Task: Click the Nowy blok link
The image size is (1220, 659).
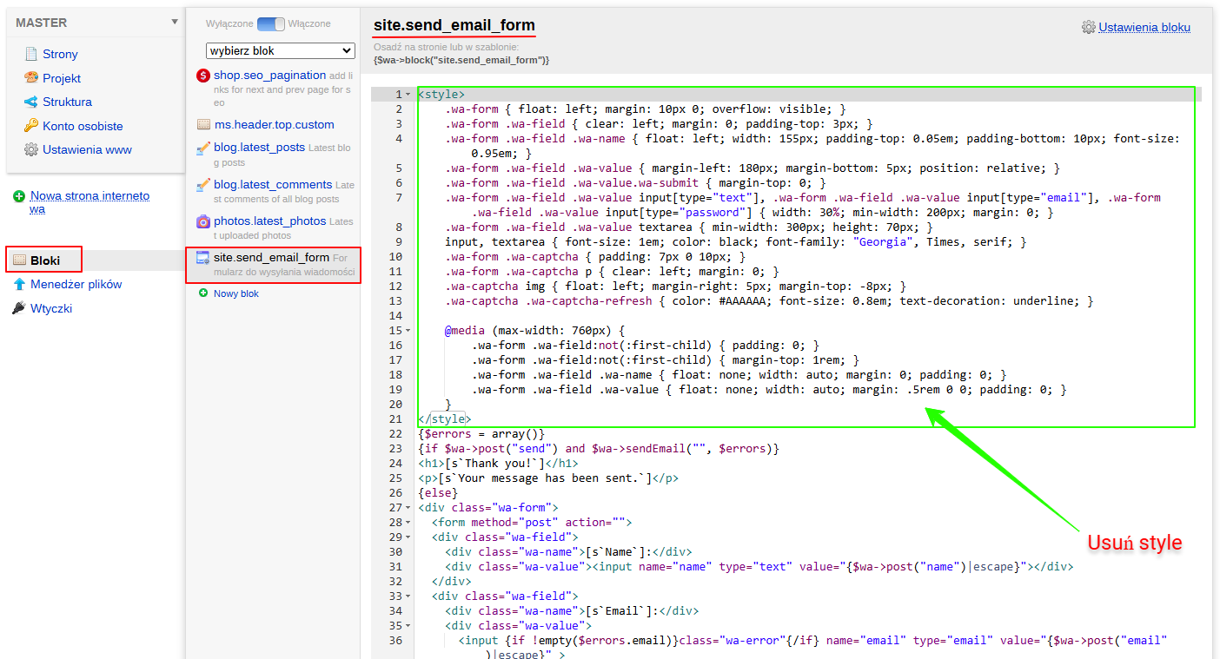Action: click(x=235, y=293)
